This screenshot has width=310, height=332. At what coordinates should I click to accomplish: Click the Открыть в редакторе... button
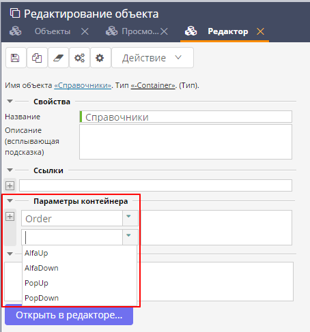coord(69,315)
